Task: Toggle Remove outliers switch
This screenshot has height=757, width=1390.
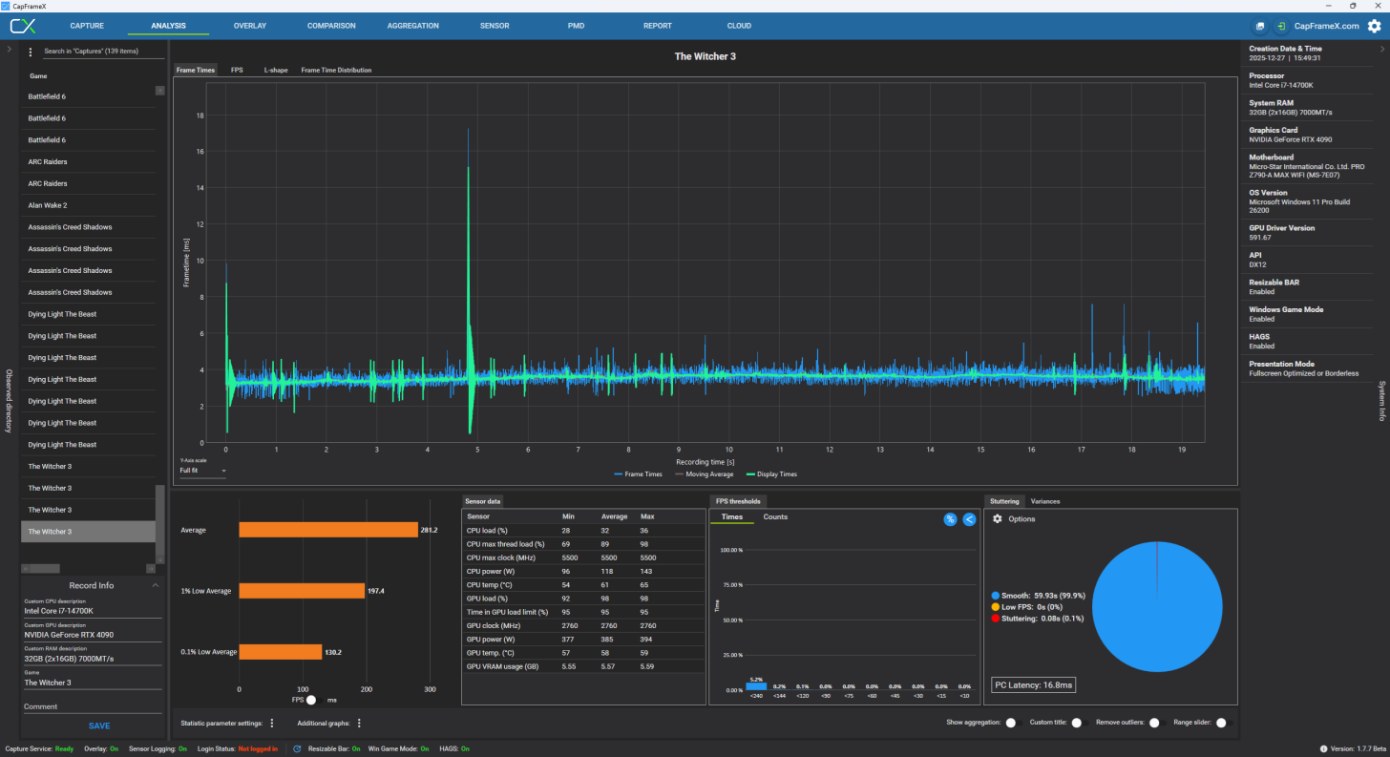Action: [1156, 723]
